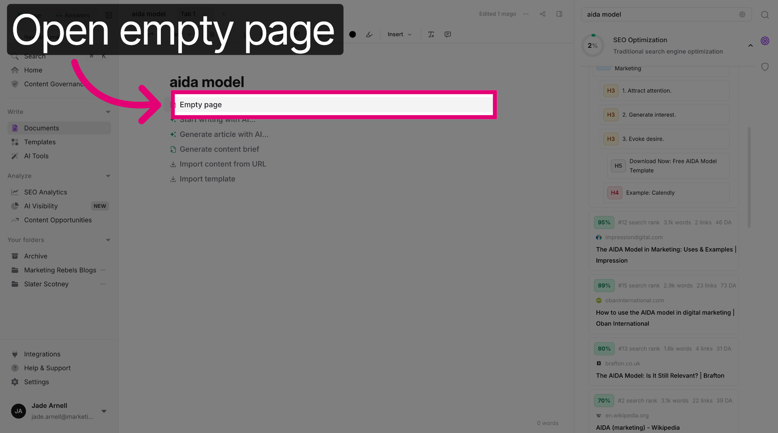Click the right panel scrollbar
Image resolution: width=778 pixels, height=433 pixels.
[749, 177]
